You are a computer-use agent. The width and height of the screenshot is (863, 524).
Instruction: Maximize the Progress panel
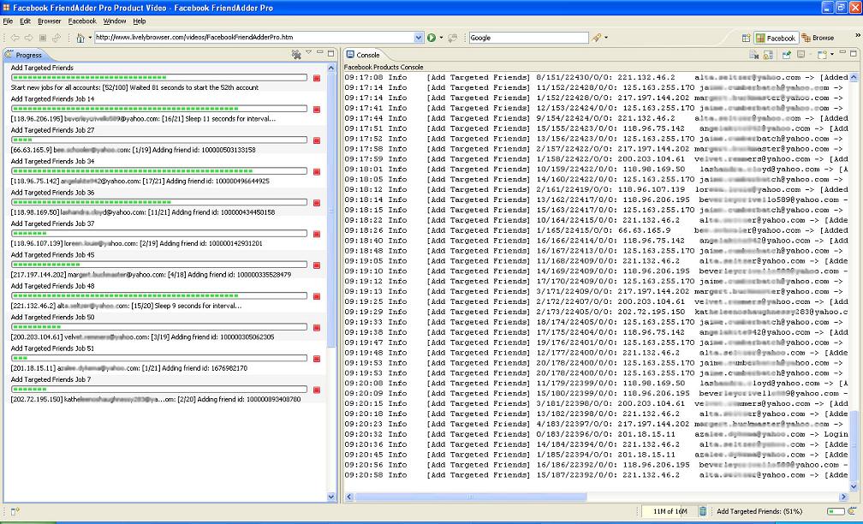click(x=330, y=53)
